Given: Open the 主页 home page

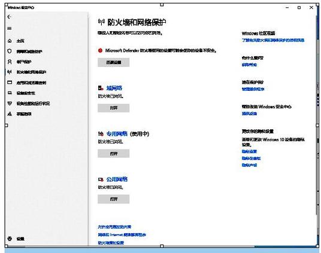Looking at the screenshot, I should coord(20,41).
